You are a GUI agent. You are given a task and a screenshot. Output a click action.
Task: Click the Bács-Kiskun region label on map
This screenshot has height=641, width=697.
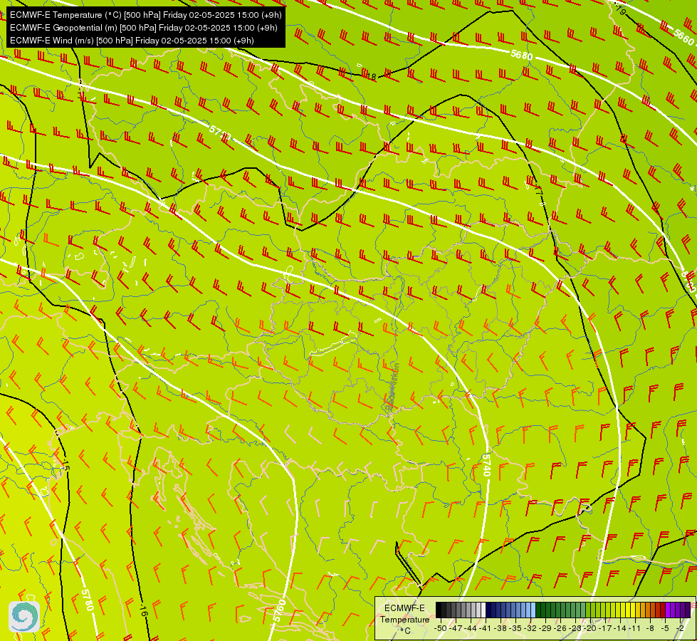tap(392, 386)
